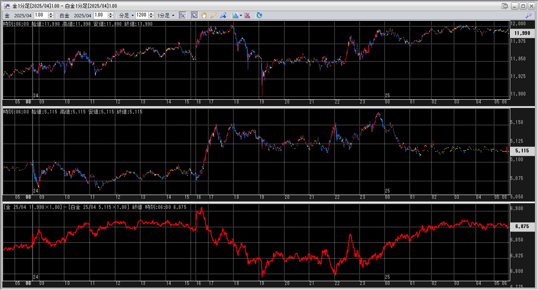The image size is (538, 290).
Task: Open the 分足 chart type dropdown
Action: pyautogui.click(x=132, y=16)
